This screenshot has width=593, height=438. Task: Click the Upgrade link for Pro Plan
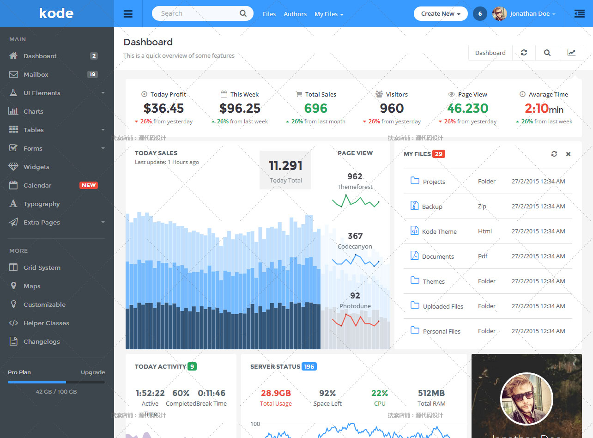[93, 372]
